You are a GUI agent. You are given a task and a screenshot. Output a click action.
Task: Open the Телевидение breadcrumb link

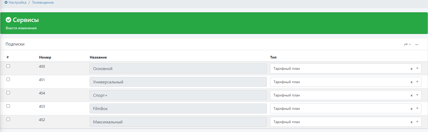43,2
